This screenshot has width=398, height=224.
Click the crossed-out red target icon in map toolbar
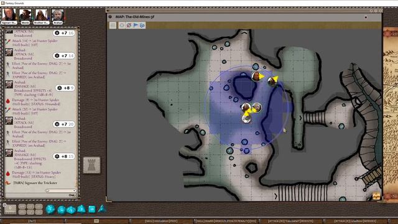(x=129, y=25)
